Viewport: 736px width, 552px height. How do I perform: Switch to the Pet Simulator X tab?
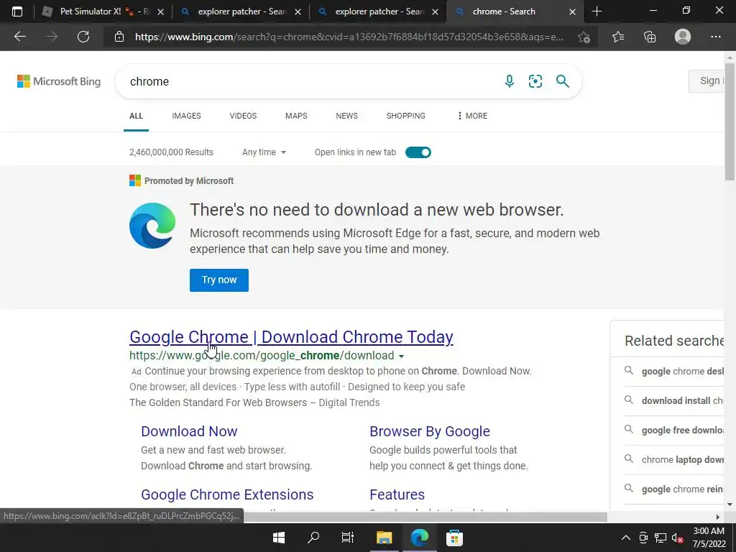coord(102,11)
